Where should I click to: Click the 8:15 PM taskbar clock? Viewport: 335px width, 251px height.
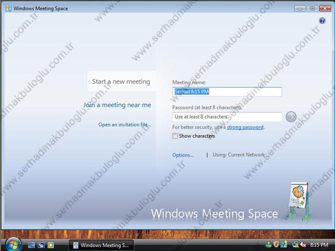point(319,245)
